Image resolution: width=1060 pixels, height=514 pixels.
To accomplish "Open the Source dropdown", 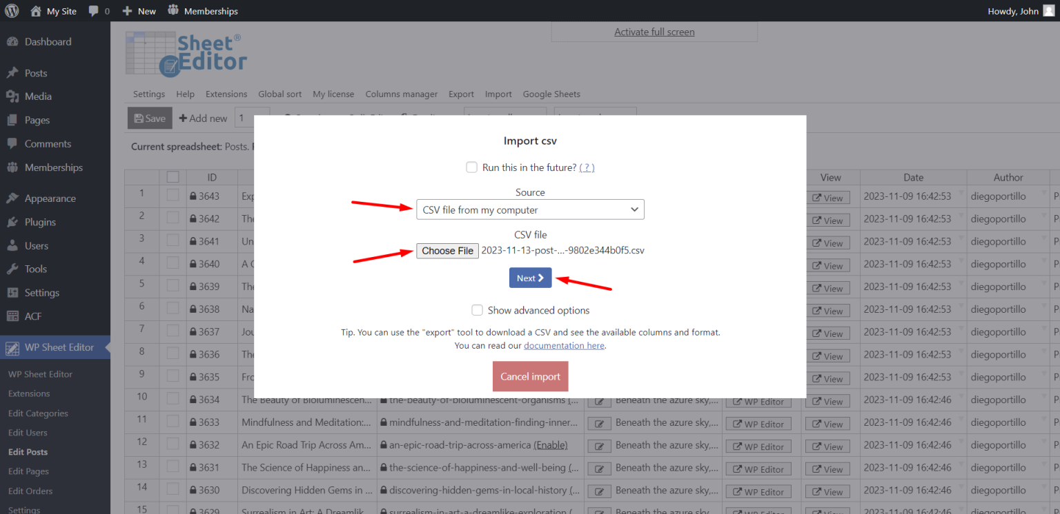I will click(x=530, y=209).
